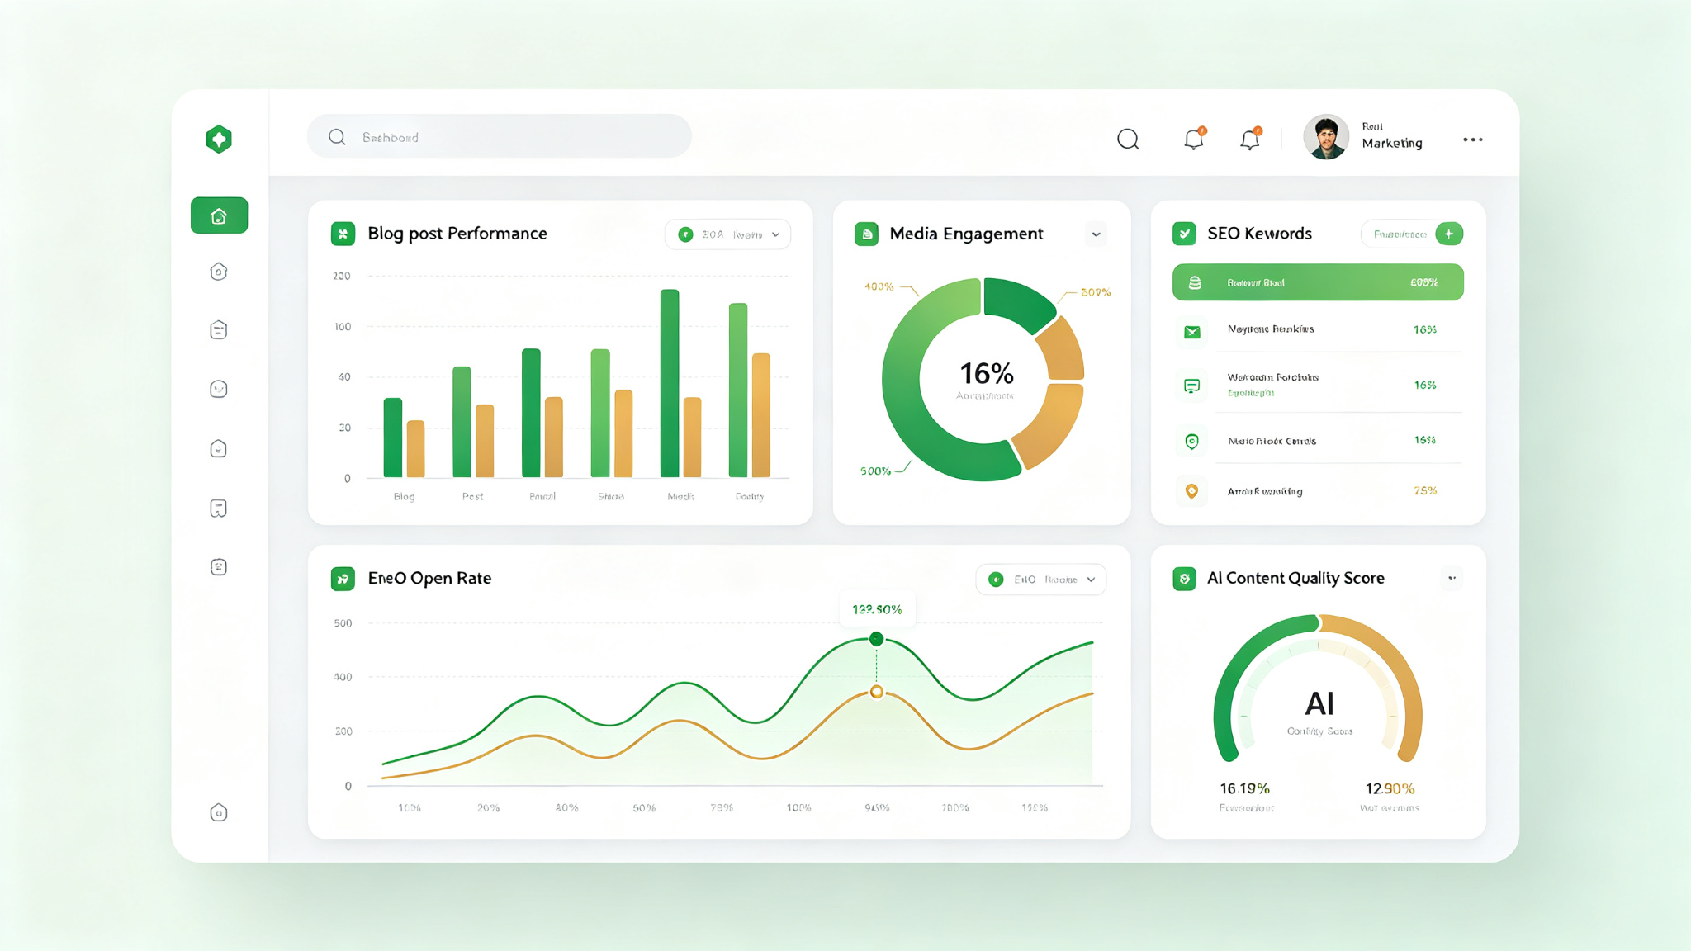Click the Blog post Performance card icon
Viewport: 1691px width, 951px height.
(x=343, y=234)
